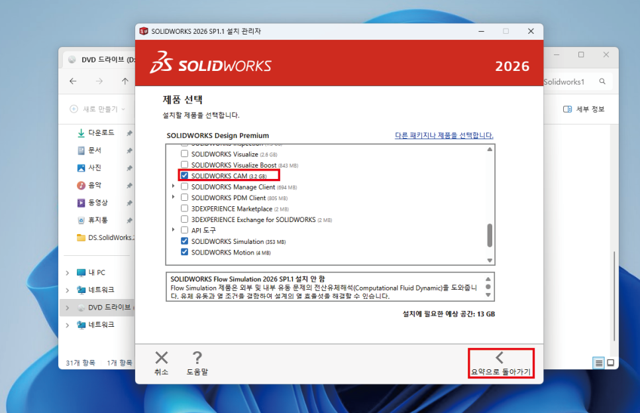640x413 pixels.
Task: Open Help question mark icon
Action: (197, 358)
